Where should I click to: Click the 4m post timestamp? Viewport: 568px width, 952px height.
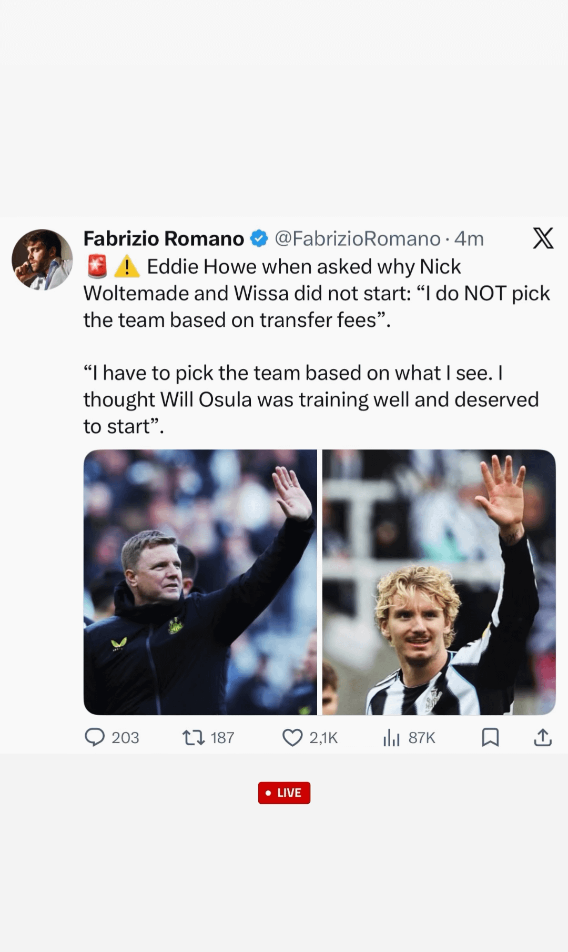[469, 239]
